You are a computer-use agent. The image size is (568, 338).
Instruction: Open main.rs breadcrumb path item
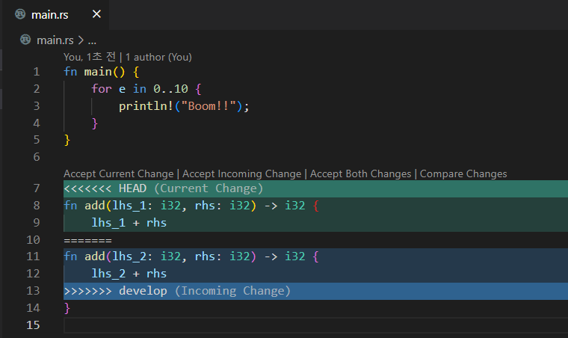(55, 40)
